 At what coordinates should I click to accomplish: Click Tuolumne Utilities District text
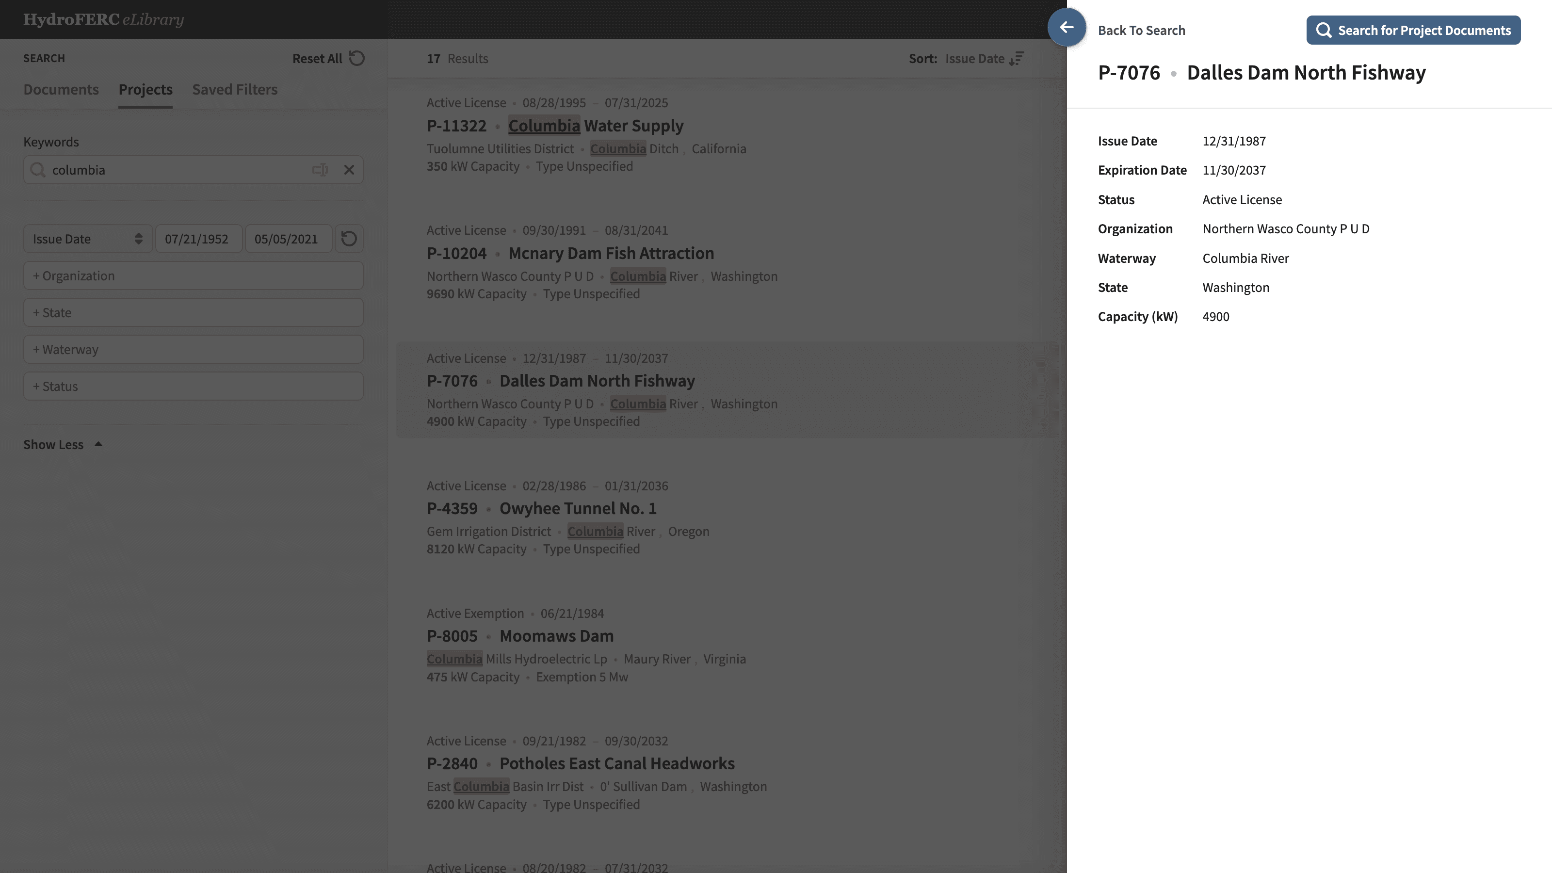(x=500, y=149)
